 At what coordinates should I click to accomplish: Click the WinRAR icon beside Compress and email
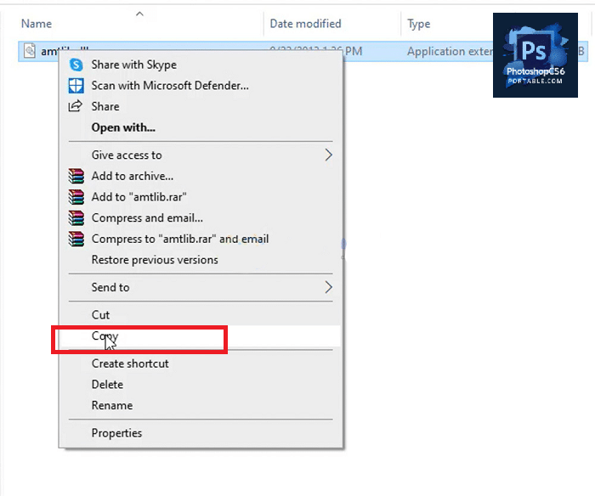point(76,218)
